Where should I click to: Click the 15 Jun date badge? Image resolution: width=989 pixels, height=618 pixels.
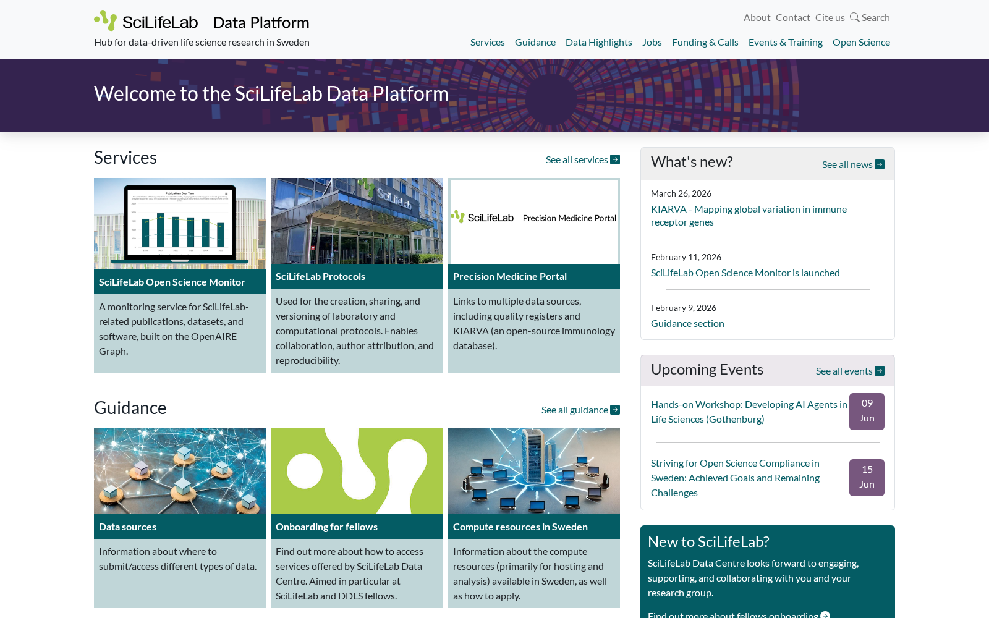[867, 477]
